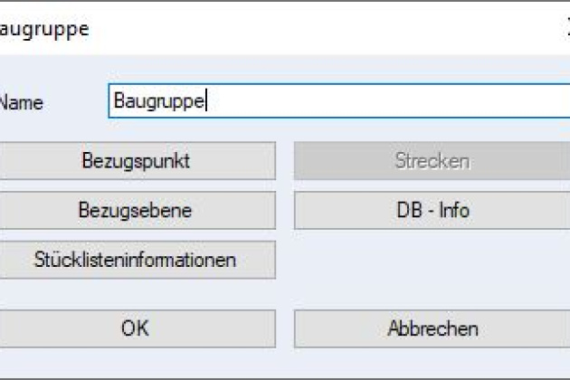Open the DB - Info dialog

(432, 211)
